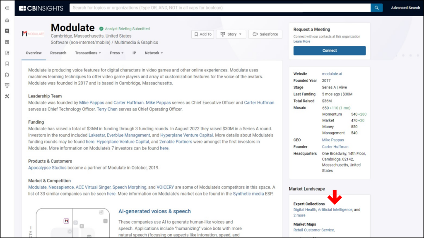Screen dimensions: 424x238
Task: Open the presentation board sidebar icon
Action: [x=7, y=85]
